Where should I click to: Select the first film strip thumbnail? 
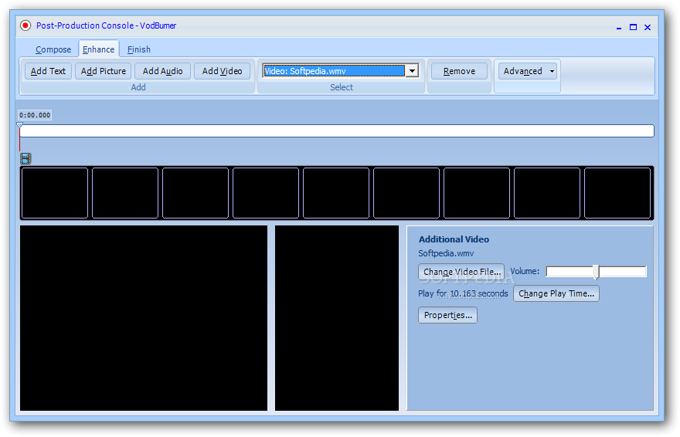pyautogui.click(x=55, y=193)
